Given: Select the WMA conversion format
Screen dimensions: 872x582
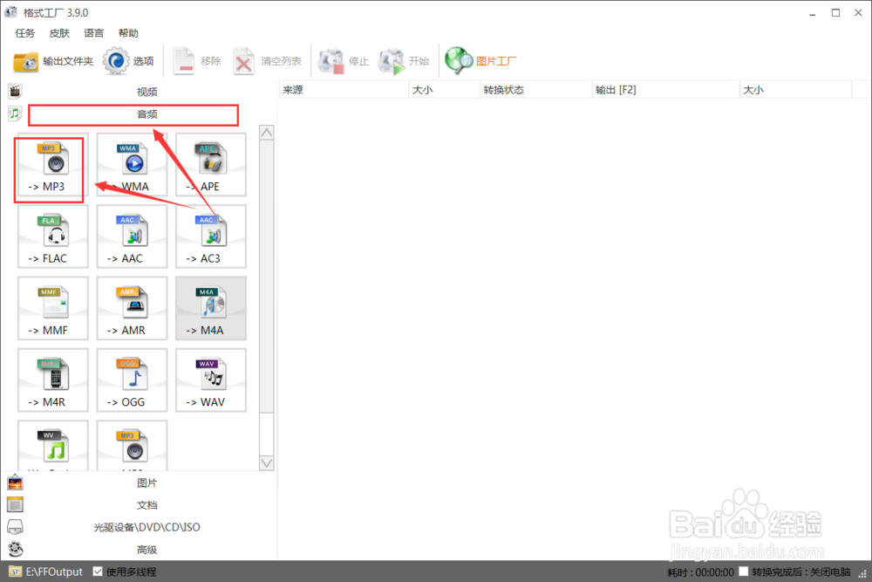Looking at the screenshot, I should click(x=131, y=165).
